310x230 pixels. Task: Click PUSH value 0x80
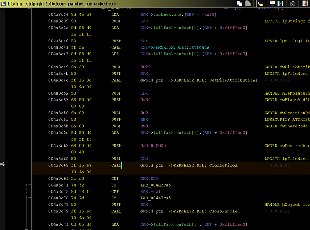coord(146,100)
